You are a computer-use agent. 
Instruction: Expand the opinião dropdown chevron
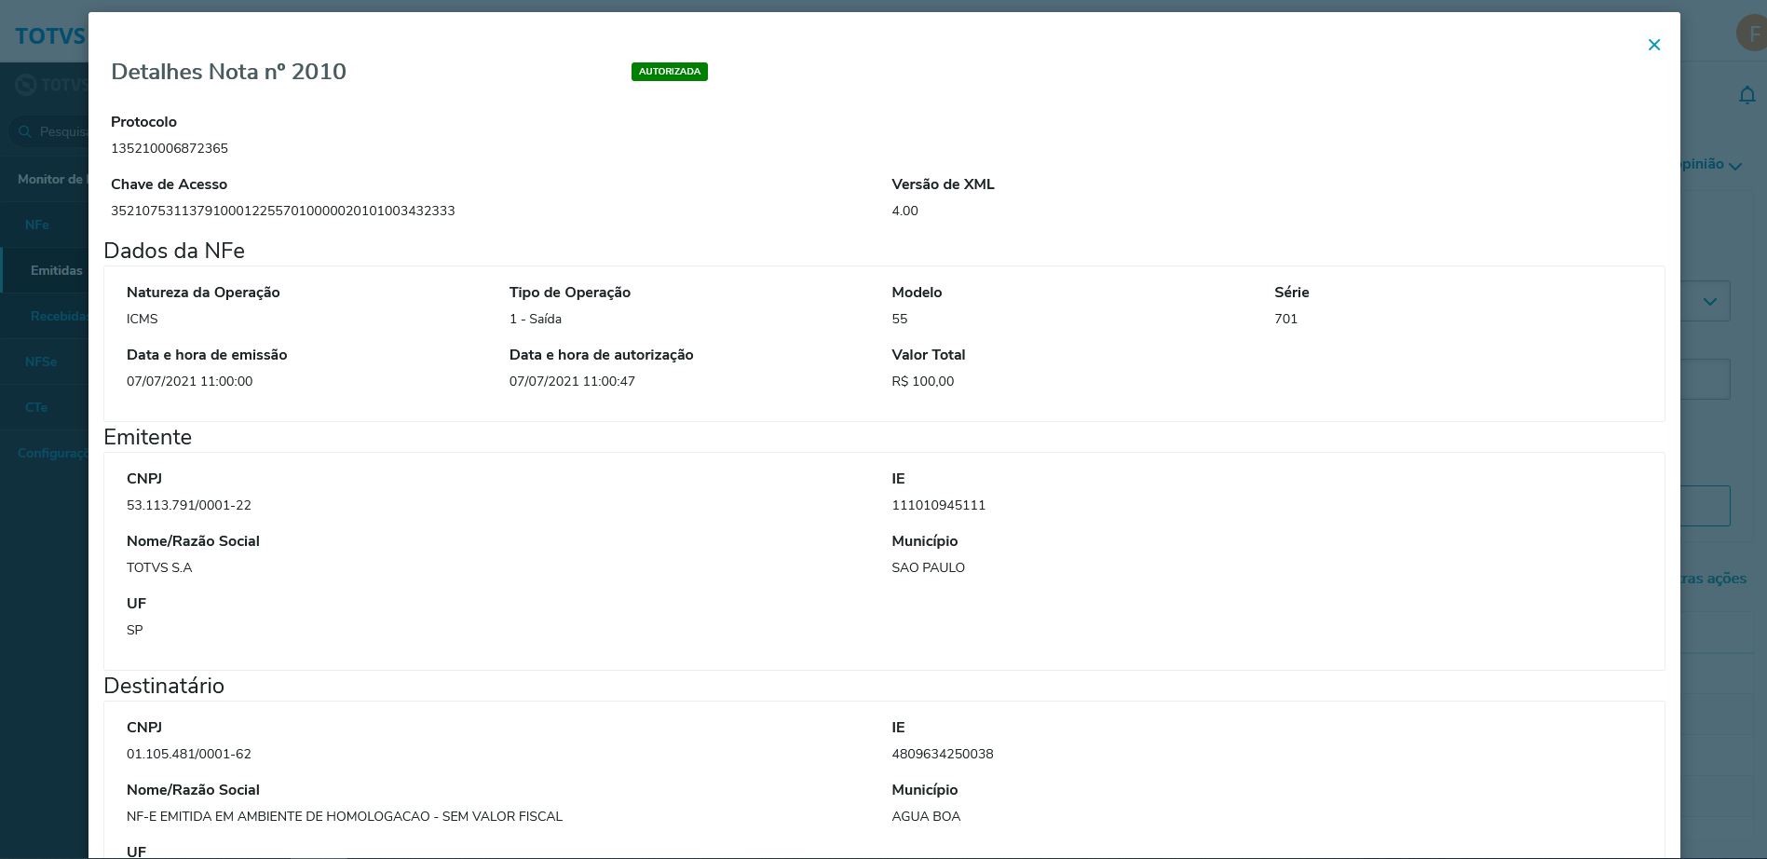1735,166
